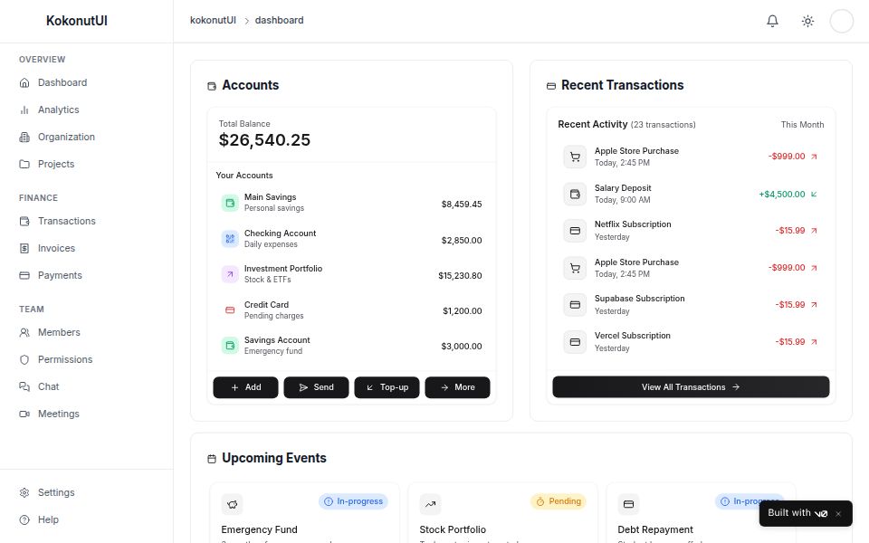
Task: Open the kokonutUI breadcrumb link
Action: (x=213, y=20)
